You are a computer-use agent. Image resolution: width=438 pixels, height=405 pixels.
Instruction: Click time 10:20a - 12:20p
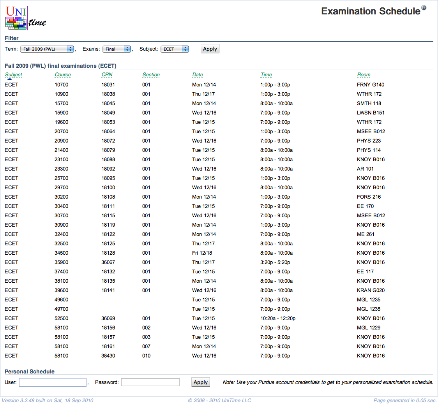click(278, 319)
